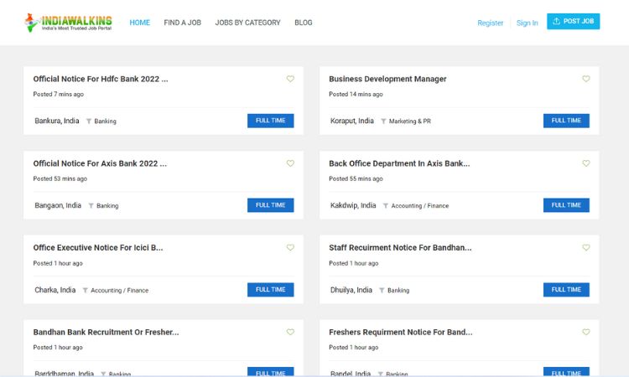Open Business Development Manager job title

[x=387, y=79]
